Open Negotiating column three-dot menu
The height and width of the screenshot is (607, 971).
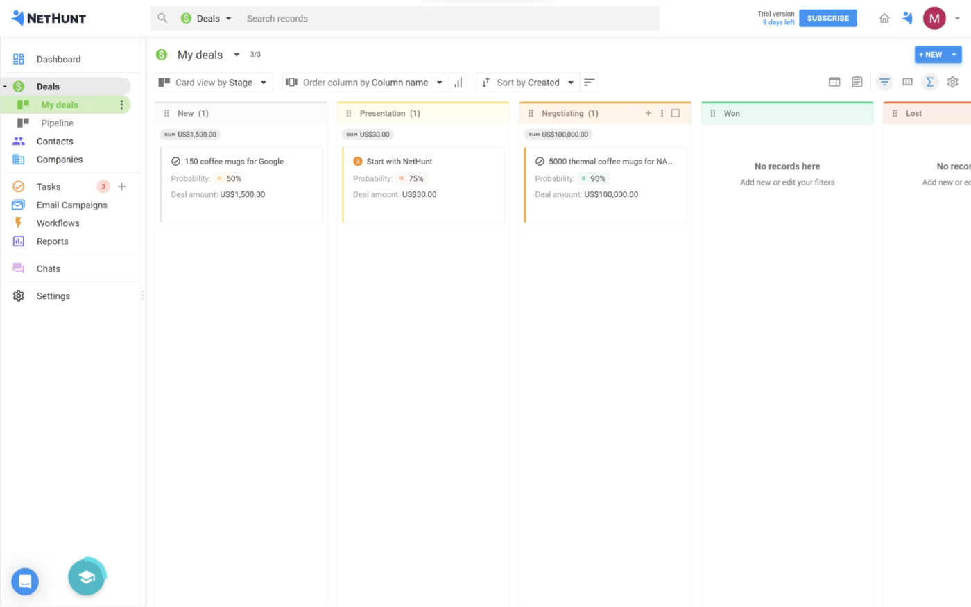pyautogui.click(x=662, y=113)
